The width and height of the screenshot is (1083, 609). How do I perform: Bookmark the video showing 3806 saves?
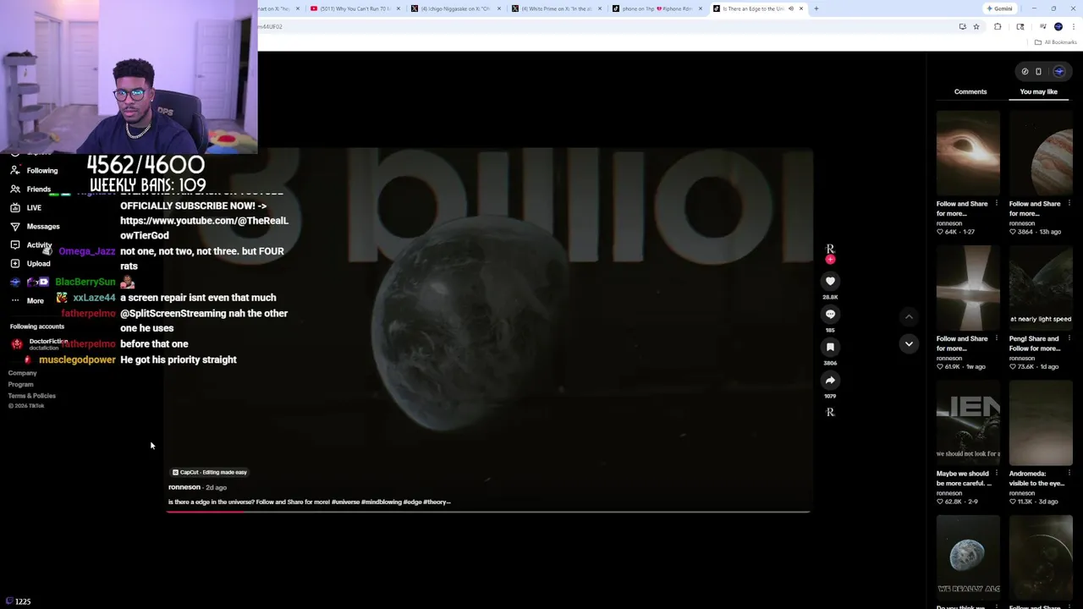pyautogui.click(x=830, y=347)
